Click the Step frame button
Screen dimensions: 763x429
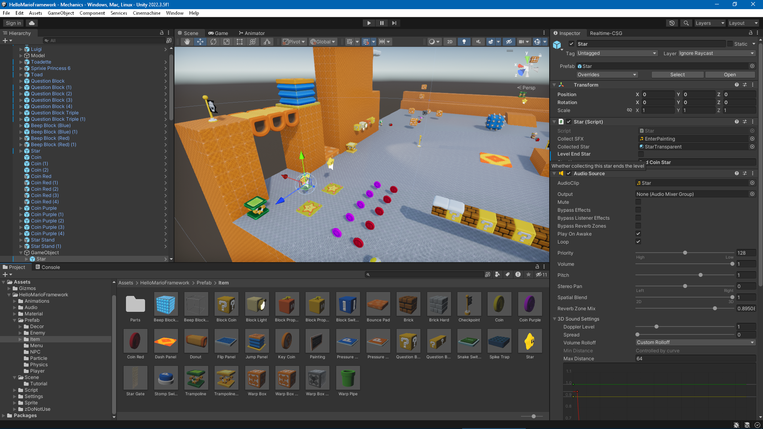[x=394, y=23]
